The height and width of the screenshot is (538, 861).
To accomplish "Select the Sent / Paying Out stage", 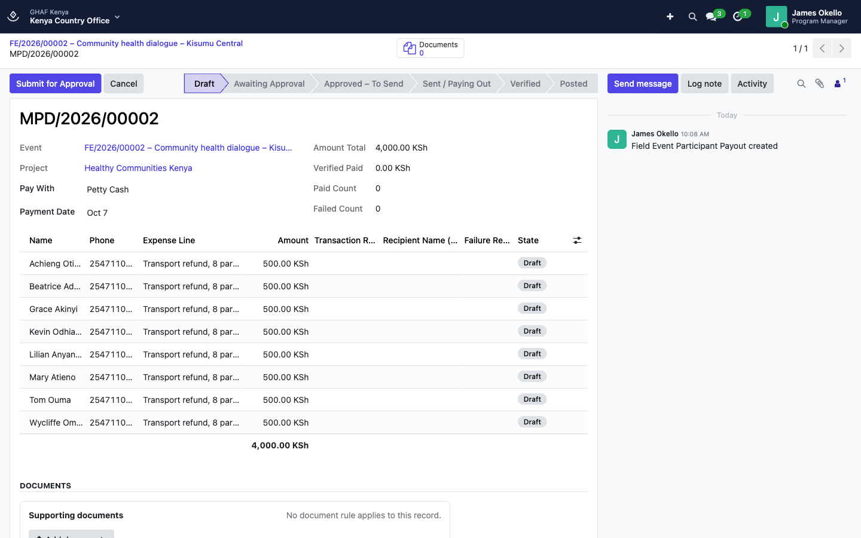I will 457,84.
